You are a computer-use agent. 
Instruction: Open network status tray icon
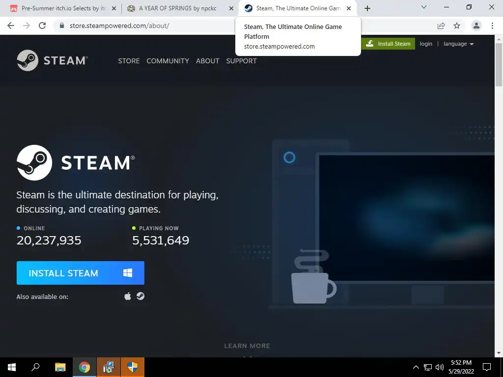coord(428,367)
